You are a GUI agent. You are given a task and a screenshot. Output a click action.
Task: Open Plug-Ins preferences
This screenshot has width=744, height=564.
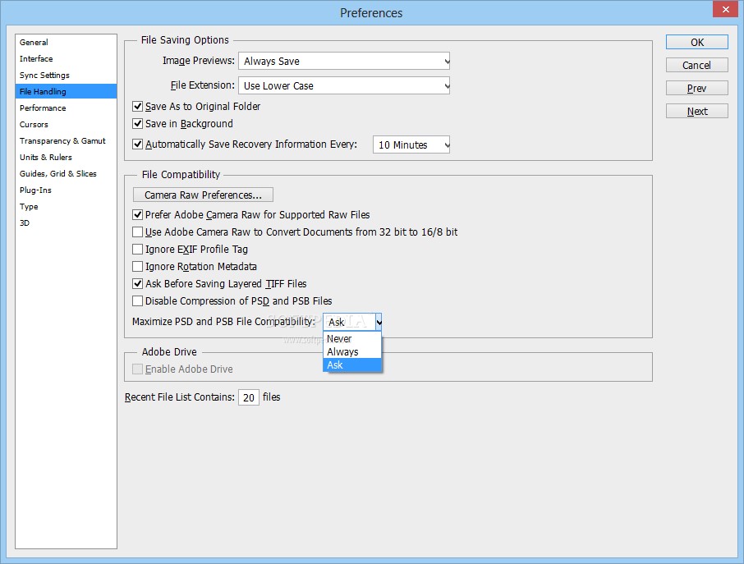[66, 190]
